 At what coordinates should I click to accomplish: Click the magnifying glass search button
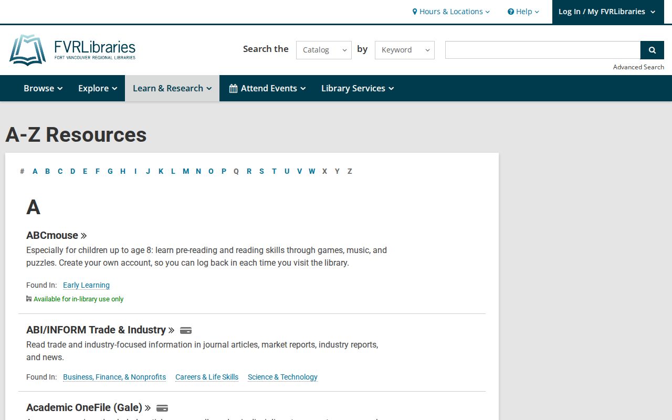pyautogui.click(x=652, y=50)
